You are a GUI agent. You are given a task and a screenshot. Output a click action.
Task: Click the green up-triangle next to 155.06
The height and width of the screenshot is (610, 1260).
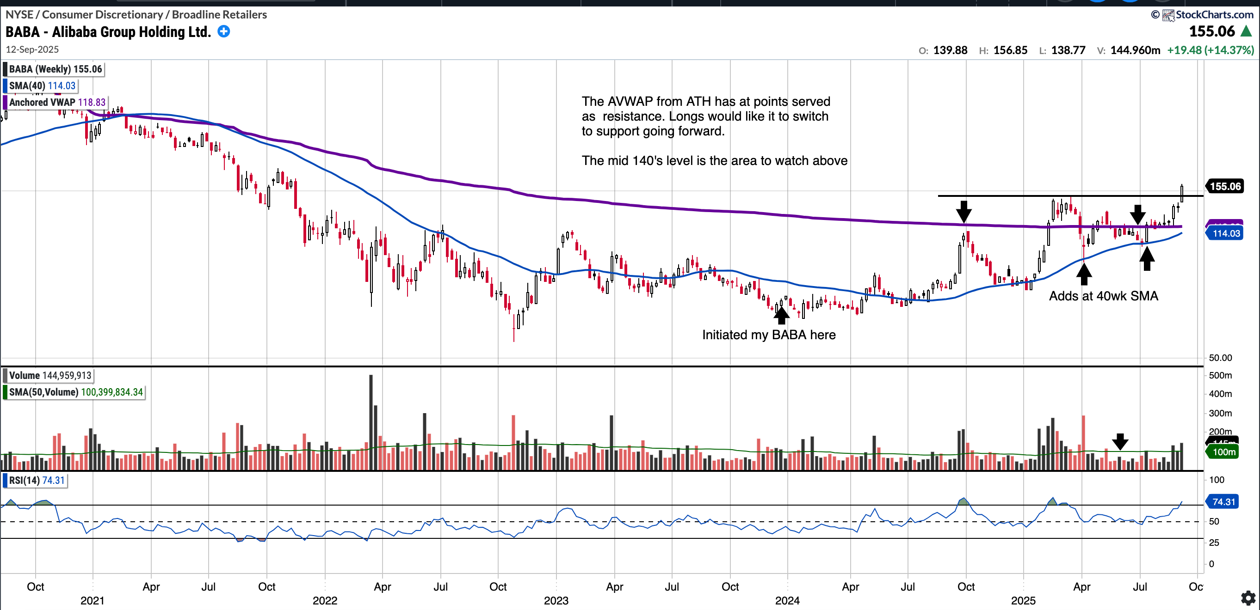coord(1246,32)
